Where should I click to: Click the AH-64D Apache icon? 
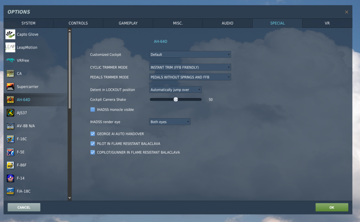(x=10, y=100)
